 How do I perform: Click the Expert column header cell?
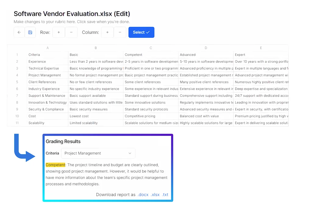pyautogui.click(x=239, y=54)
